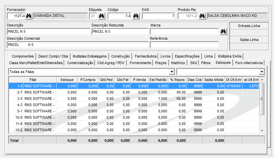Image resolution: width=274 pixels, height=158 pixels.
Task: Open the Class.Merc/Pallet/Emb/Dimensões tab
Action: [x=36, y=63]
